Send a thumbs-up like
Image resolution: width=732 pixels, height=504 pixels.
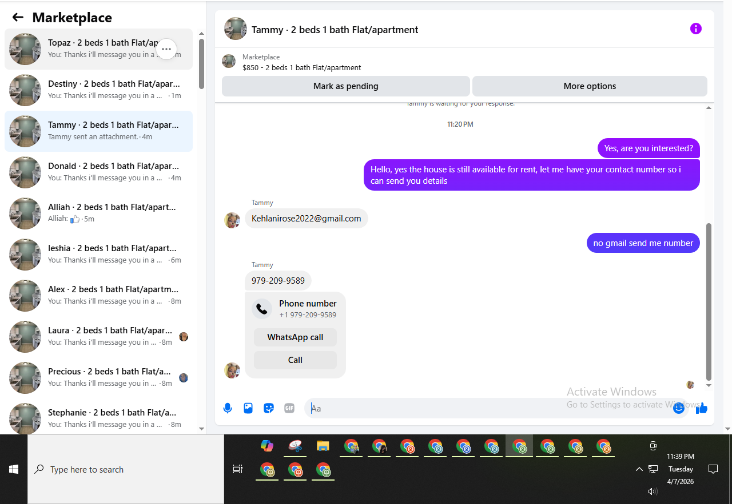702,408
